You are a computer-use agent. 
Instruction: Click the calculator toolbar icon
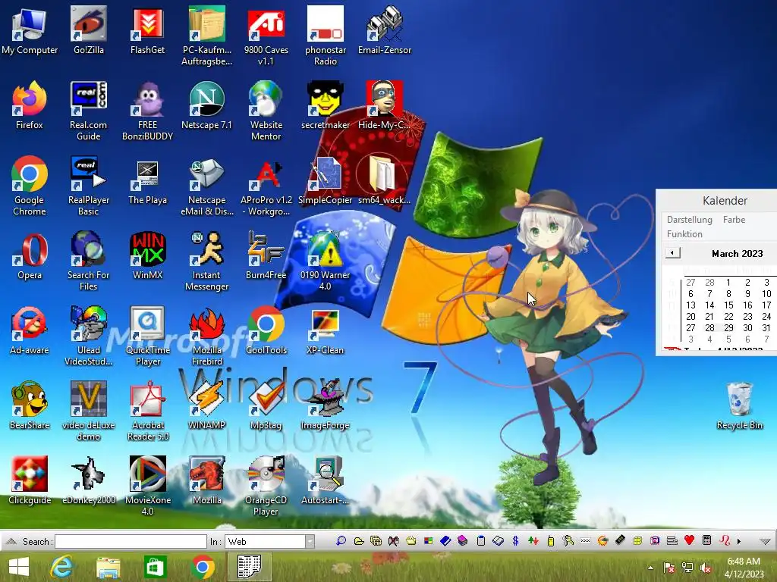tap(707, 540)
